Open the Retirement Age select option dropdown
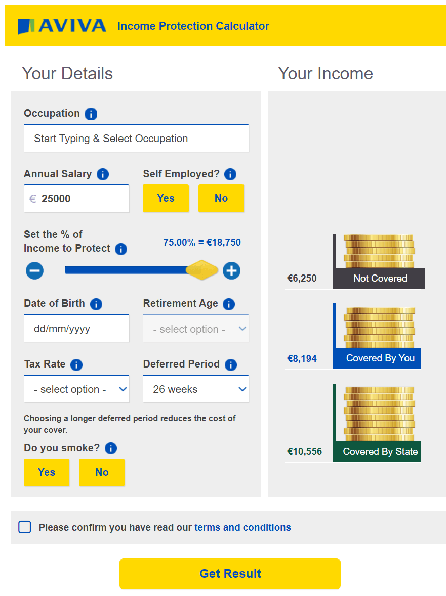Image resolution: width=446 pixels, height=596 pixels. (x=195, y=329)
